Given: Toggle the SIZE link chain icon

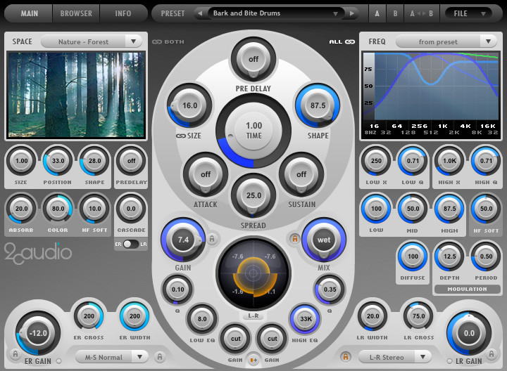Looking at the screenshot, I should click(x=180, y=136).
